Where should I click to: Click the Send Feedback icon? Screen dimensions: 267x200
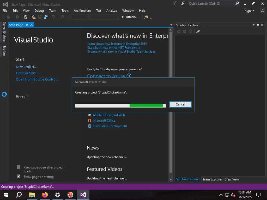[183, 4]
